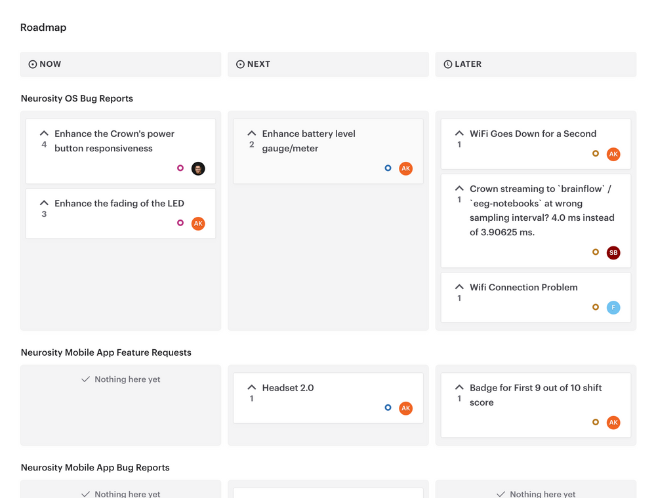Viewport: 656px width, 498px height.
Task: Click the photo avatar on the power button card
Action: (x=197, y=168)
